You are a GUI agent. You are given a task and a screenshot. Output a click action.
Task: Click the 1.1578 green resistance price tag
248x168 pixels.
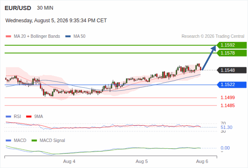point(232,53)
